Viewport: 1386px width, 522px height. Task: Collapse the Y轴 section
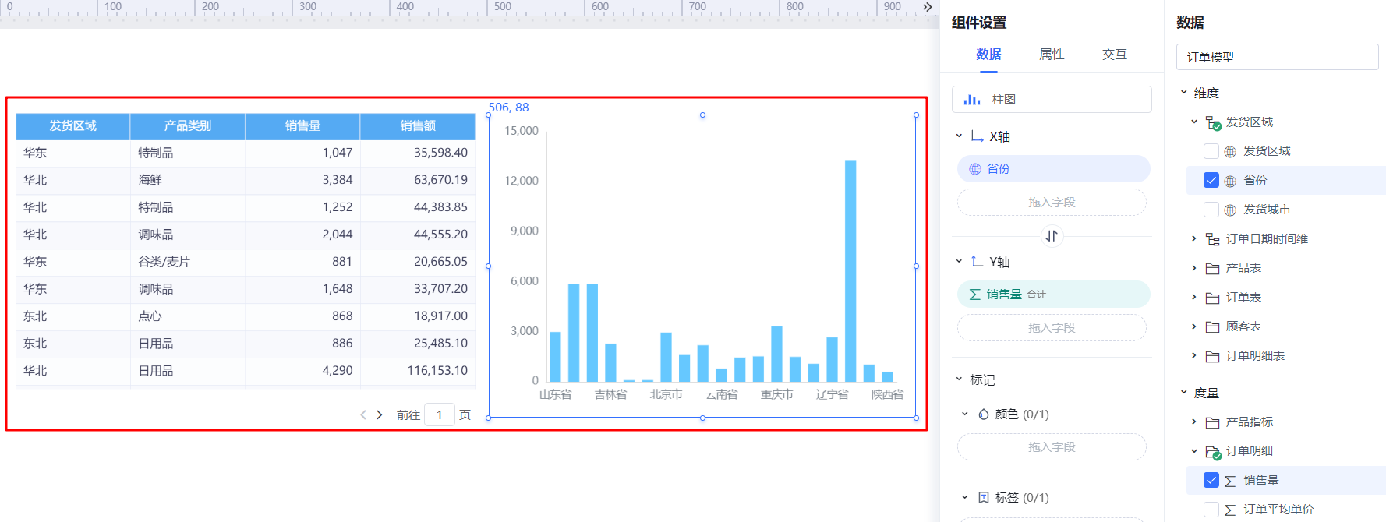click(x=960, y=262)
